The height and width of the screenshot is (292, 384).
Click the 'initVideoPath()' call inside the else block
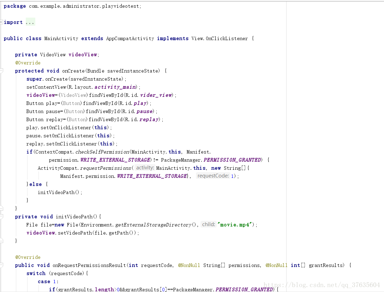(58, 193)
